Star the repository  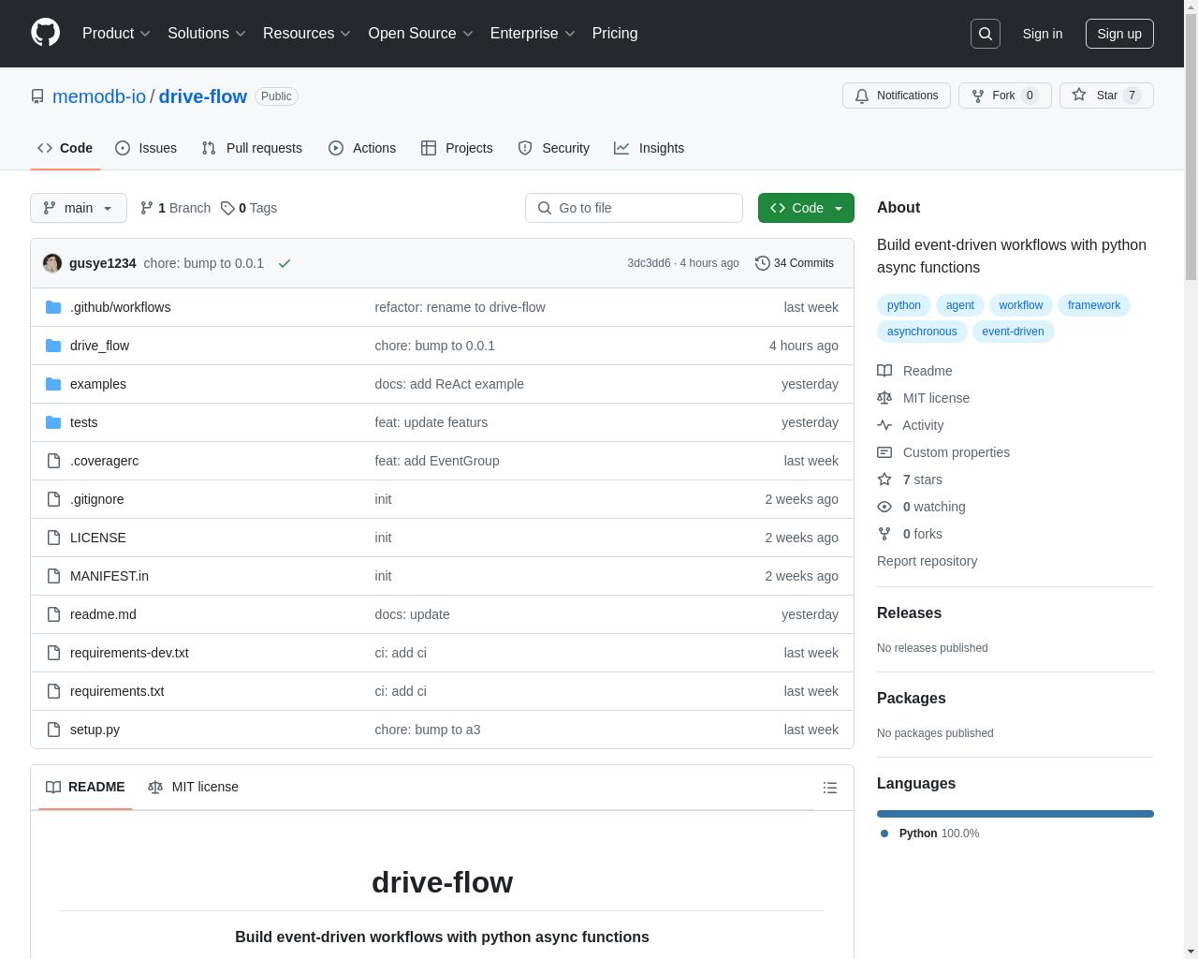pos(1106,96)
